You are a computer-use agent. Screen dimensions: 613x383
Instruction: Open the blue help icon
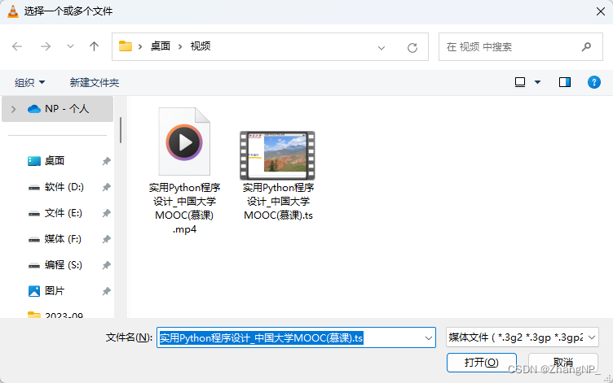[593, 82]
